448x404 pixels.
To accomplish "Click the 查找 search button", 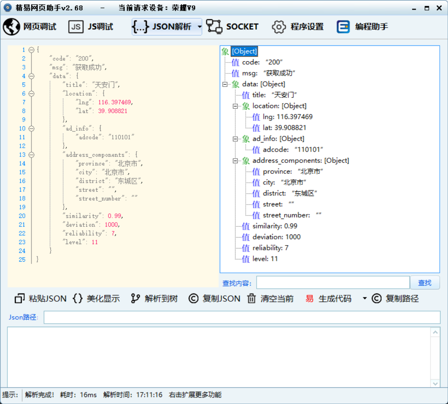I will pyautogui.click(x=424, y=283).
